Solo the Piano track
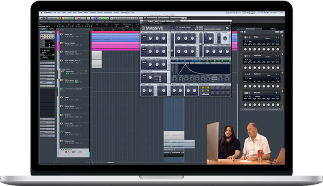323x186 pixels. coord(64,97)
